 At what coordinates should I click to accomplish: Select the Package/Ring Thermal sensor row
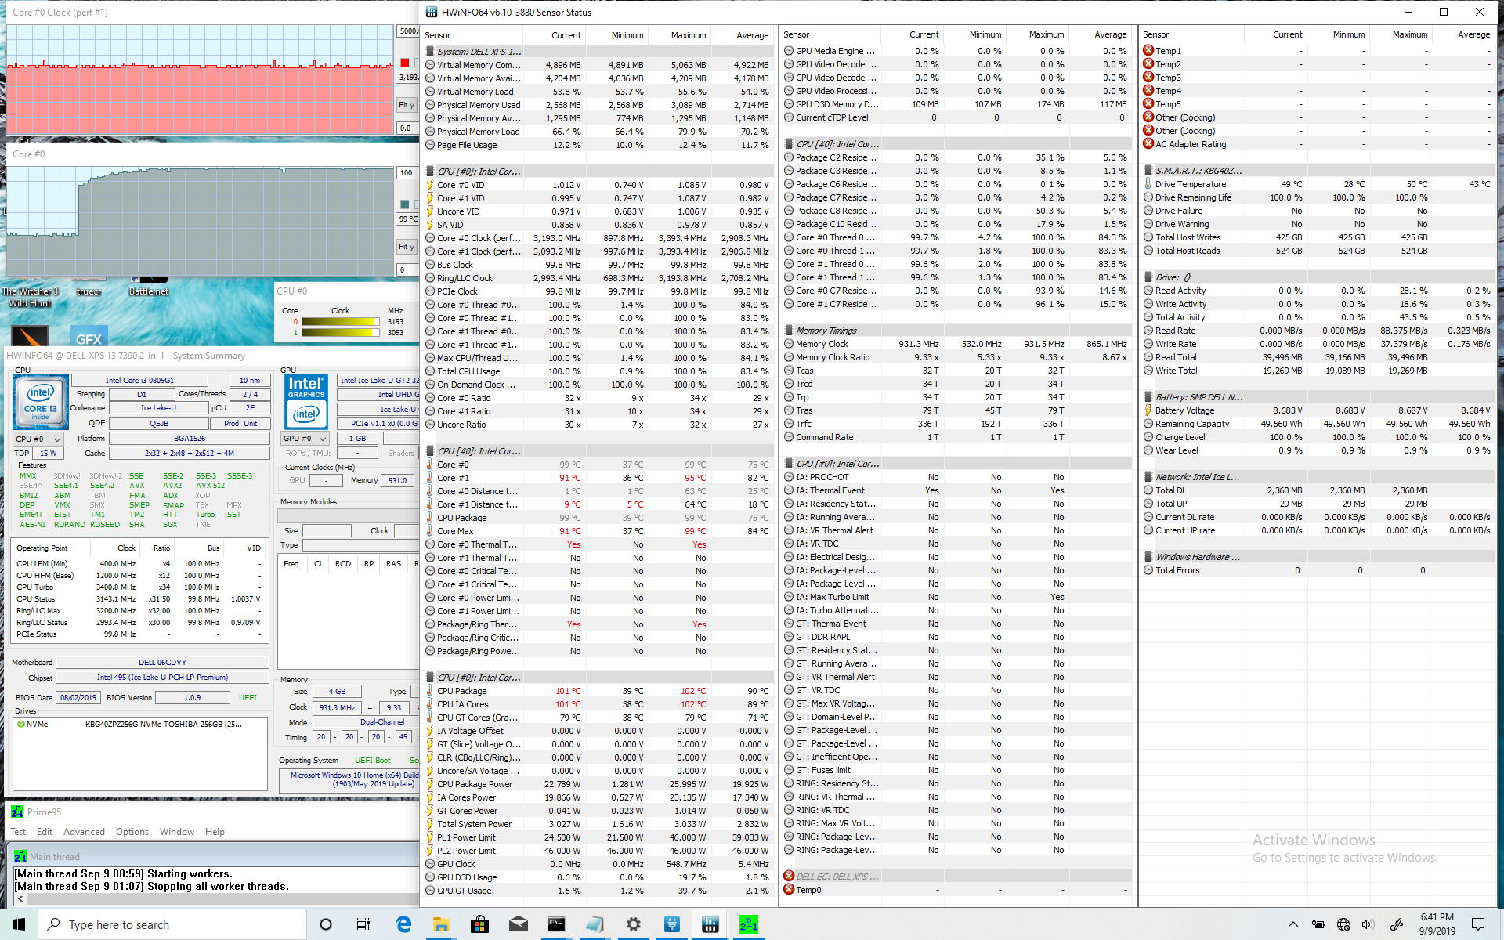(599, 624)
